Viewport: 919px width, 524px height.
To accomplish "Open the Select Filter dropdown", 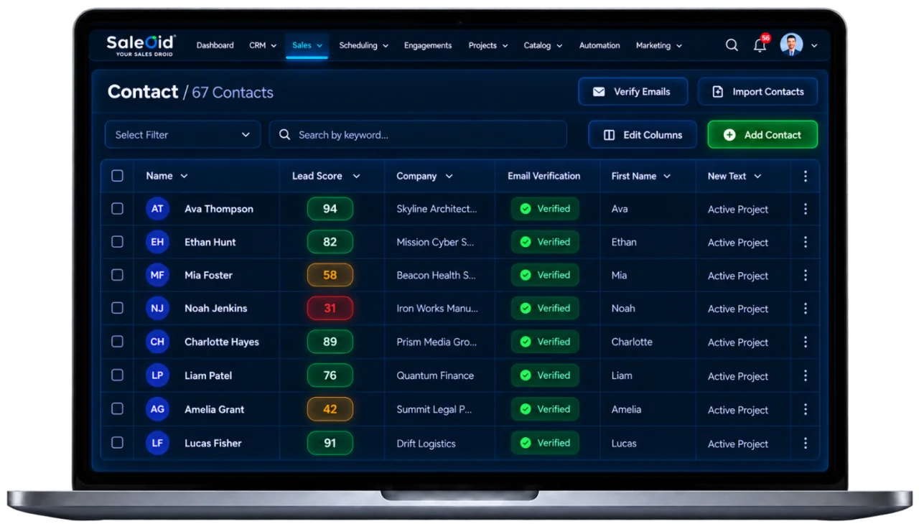I will 182,134.
